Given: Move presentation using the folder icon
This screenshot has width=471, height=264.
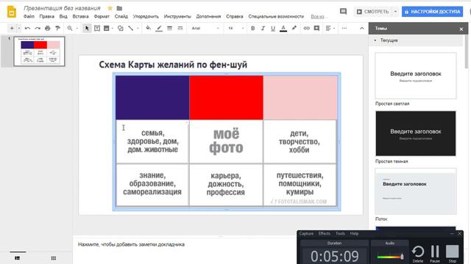Looking at the screenshot, I should pyautogui.click(x=119, y=8).
